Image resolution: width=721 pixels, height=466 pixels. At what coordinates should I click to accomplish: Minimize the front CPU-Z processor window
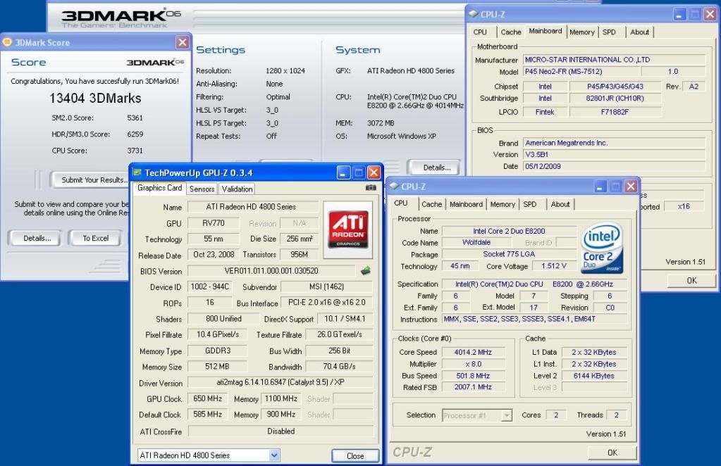pos(600,187)
